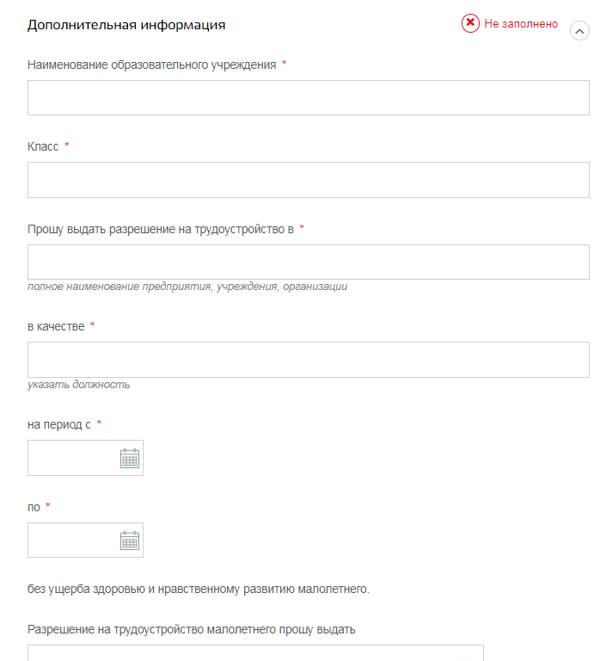This screenshot has width=600, height=661.
Task: Focus 'Прошу выдать разрешение на трудоустройство в' field
Action: [x=308, y=262]
